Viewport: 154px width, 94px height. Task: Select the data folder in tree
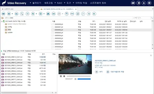point(9,30)
